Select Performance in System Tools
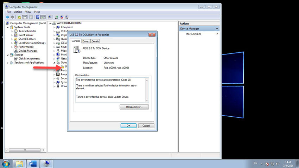Image resolution: width=299 pixels, height=168 pixels. pos(26,47)
